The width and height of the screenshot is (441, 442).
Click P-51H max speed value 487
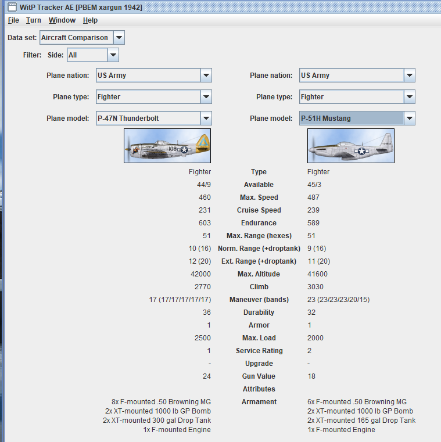313,197
